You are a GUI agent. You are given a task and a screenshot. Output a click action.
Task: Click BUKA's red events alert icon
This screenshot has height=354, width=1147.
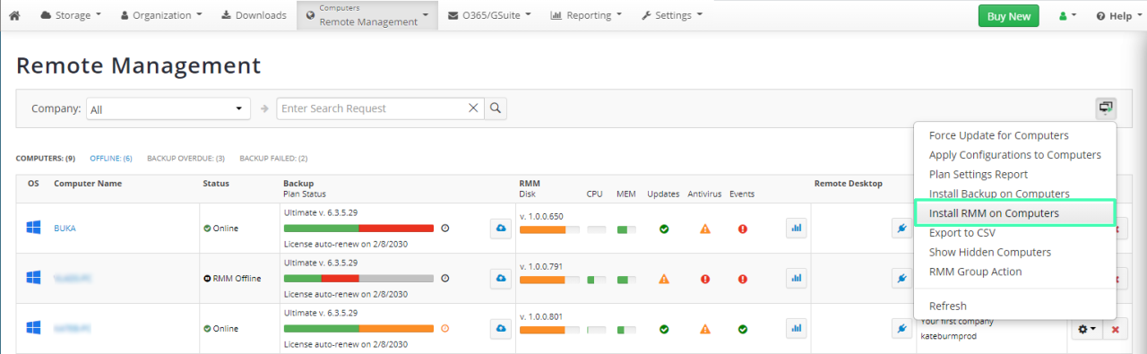point(743,229)
